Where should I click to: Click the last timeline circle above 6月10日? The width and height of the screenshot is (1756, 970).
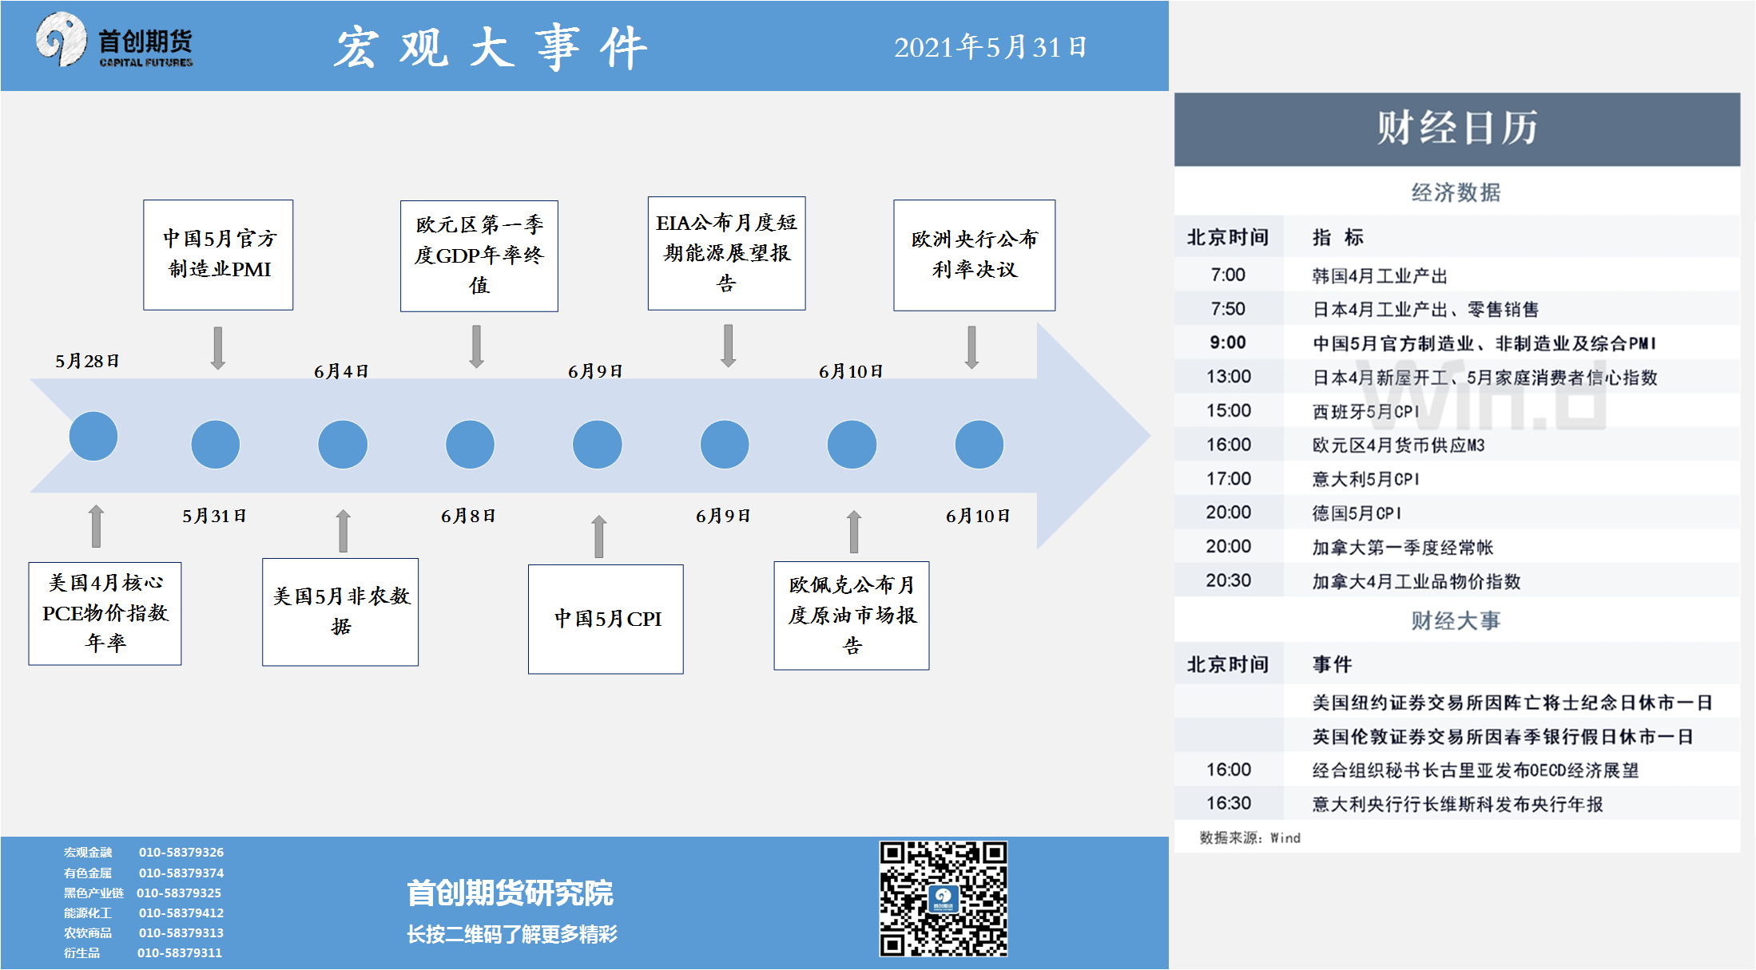[x=979, y=445]
